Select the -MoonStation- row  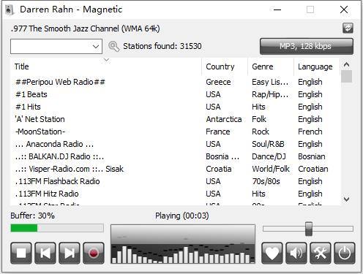(175, 132)
